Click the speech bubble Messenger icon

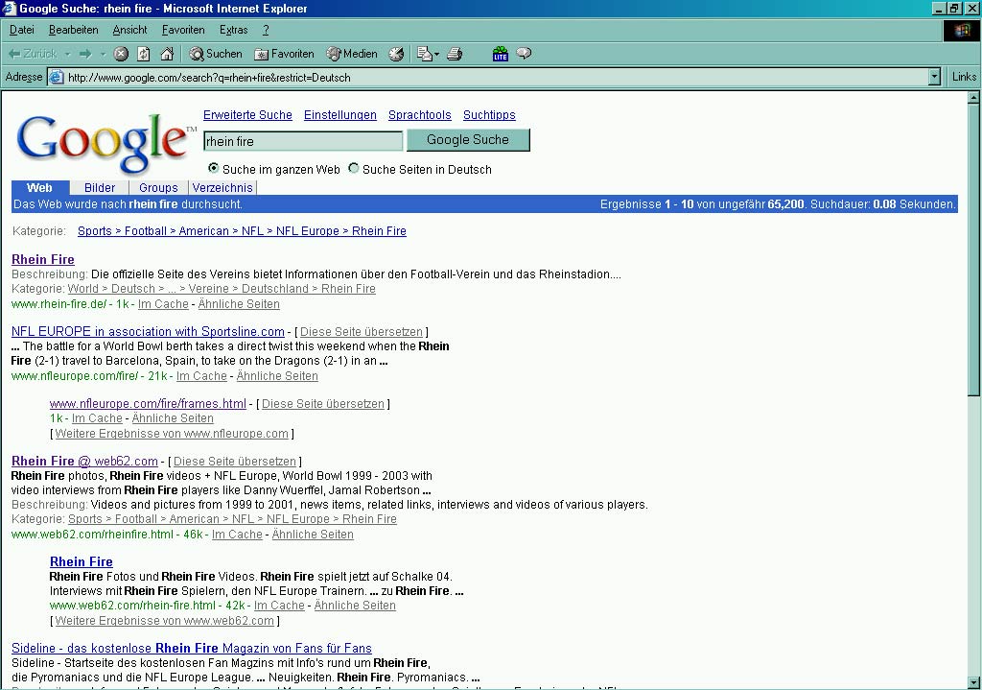[x=524, y=54]
